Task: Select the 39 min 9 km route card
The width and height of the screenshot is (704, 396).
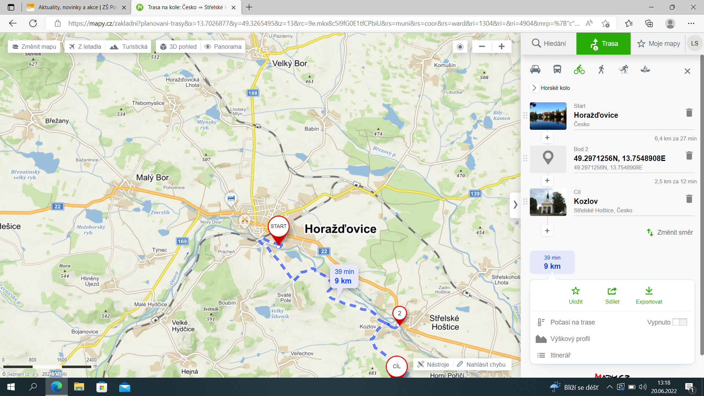Action: click(552, 262)
